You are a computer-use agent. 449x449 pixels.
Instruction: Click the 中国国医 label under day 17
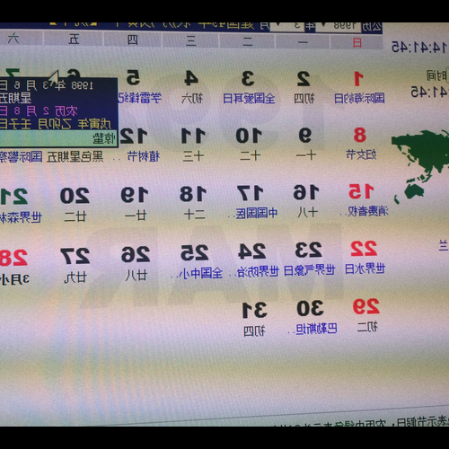[x=256, y=213]
